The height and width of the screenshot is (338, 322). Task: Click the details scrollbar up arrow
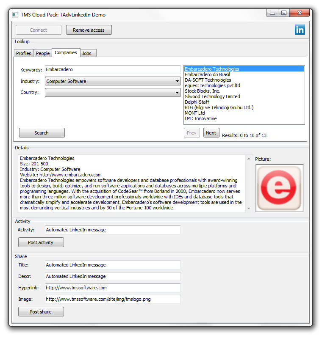coord(249,159)
